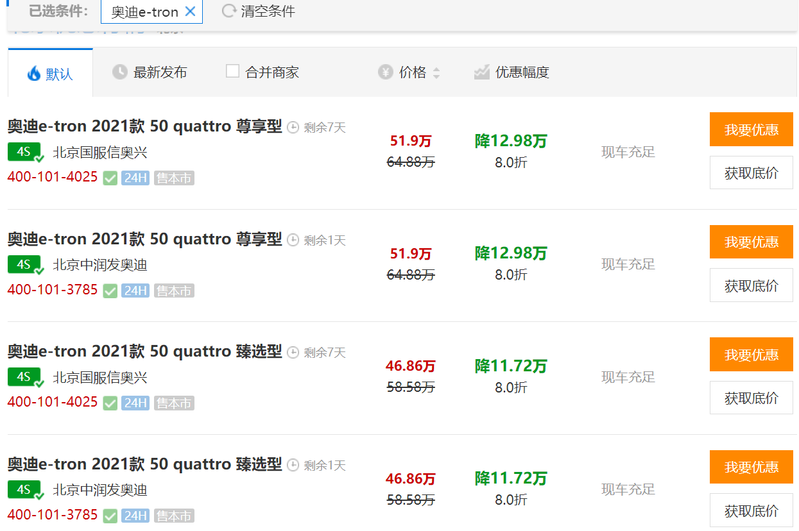Screen dimensions: 799x531
Task: Click 售本市 tag in second listing
Action: tap(174, 291)
